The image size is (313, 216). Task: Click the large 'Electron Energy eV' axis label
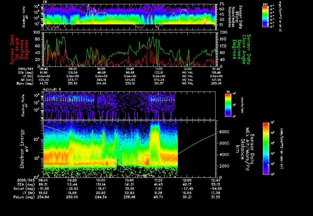tap(24, 149)
